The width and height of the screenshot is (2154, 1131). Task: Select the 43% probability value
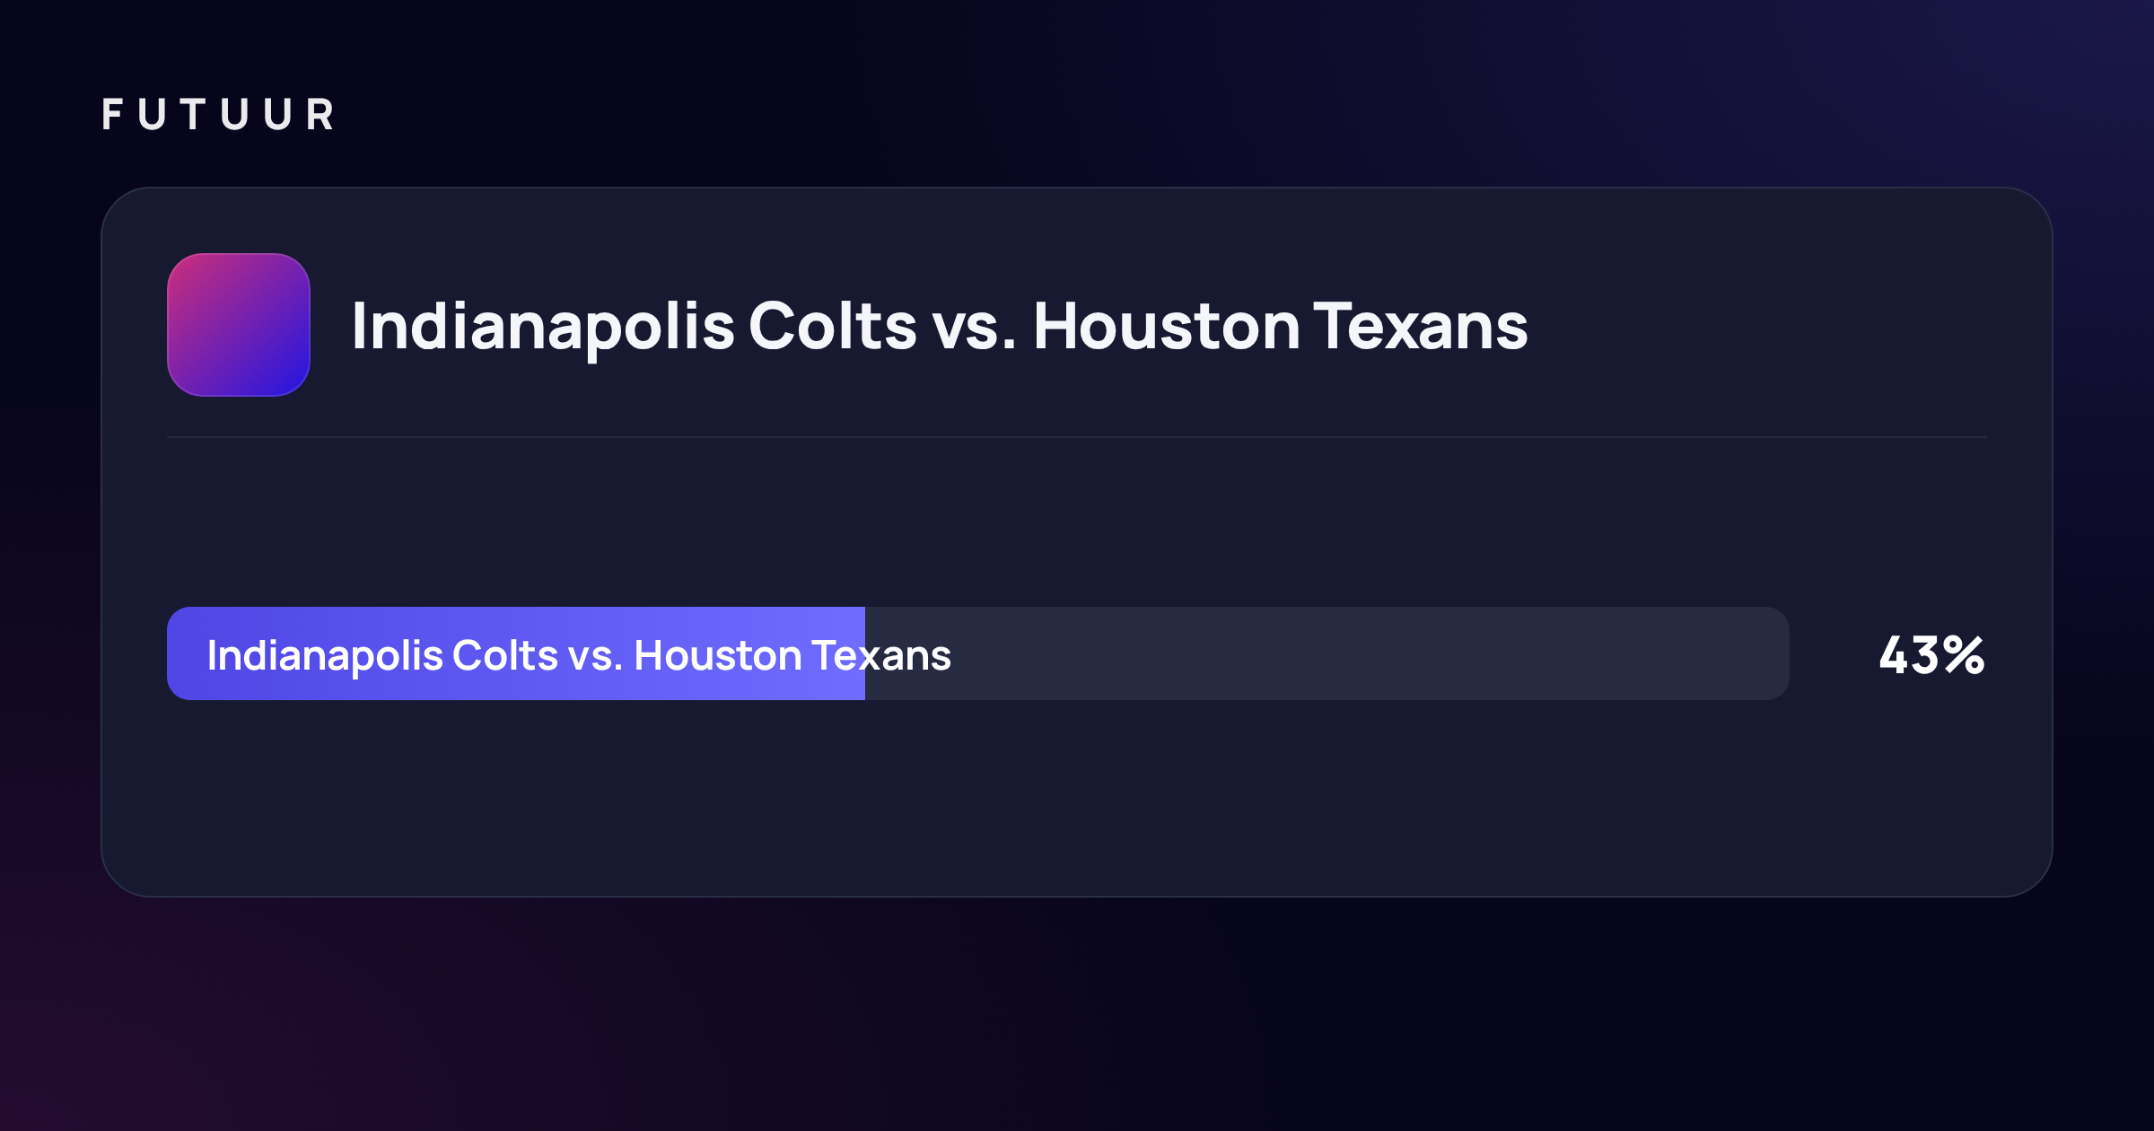pos(1932,654)
